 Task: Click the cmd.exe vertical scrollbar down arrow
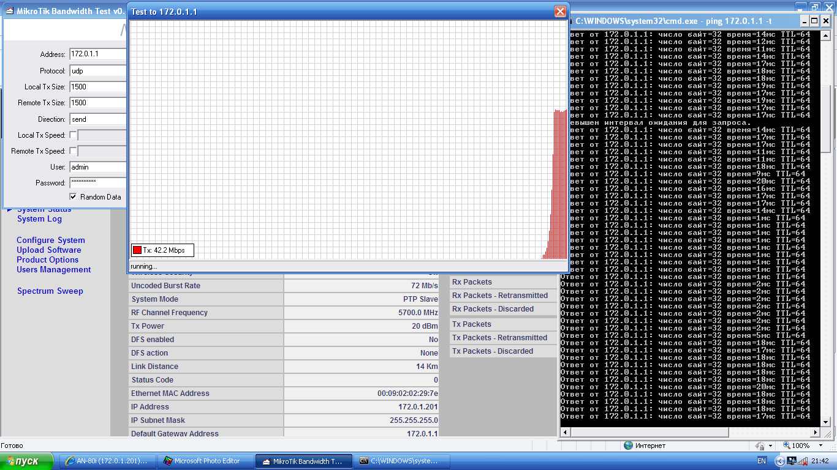point(826,422)
